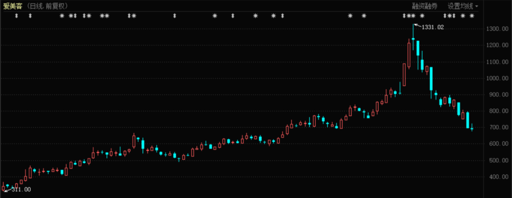Screen dimensions: 512x198
Task: Open the 设置均线 dropdown arrow
Action: [476, 6]
